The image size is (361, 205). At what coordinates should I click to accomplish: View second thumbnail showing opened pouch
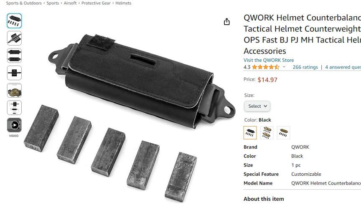click(x=14, y=38)
